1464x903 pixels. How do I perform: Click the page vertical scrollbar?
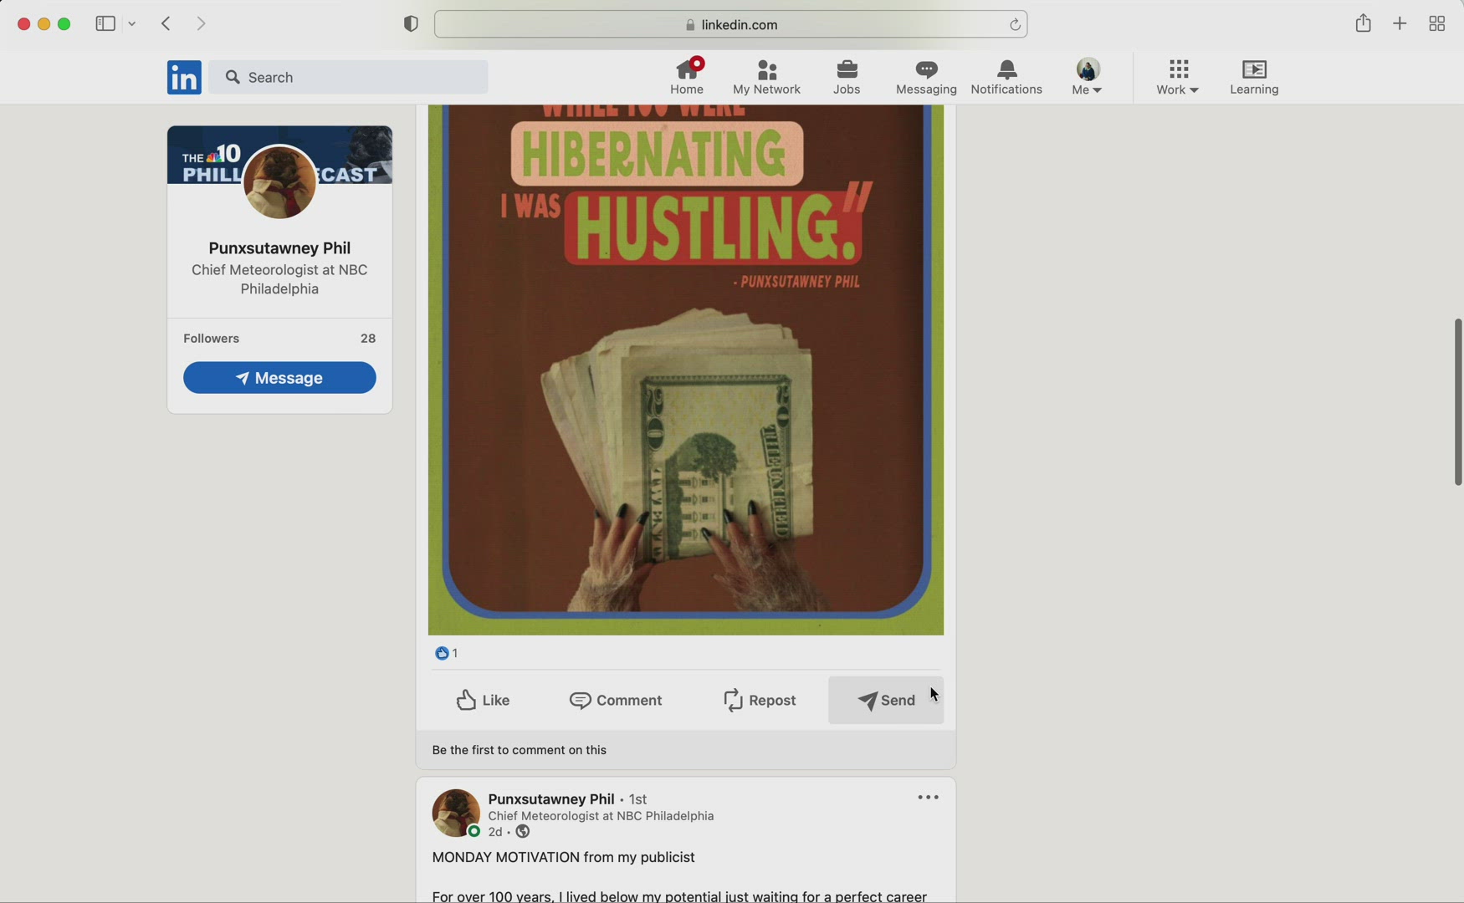pyautogui.click(x=1456, y=402)
